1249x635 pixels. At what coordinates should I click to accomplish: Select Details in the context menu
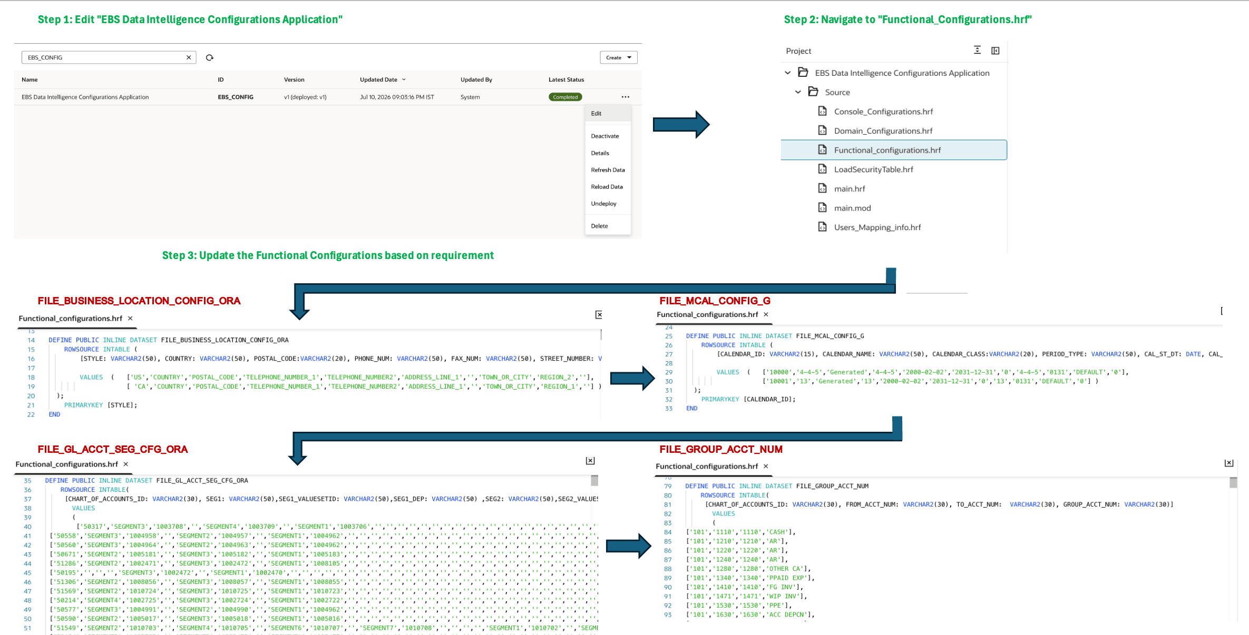[x=600, y=153]
